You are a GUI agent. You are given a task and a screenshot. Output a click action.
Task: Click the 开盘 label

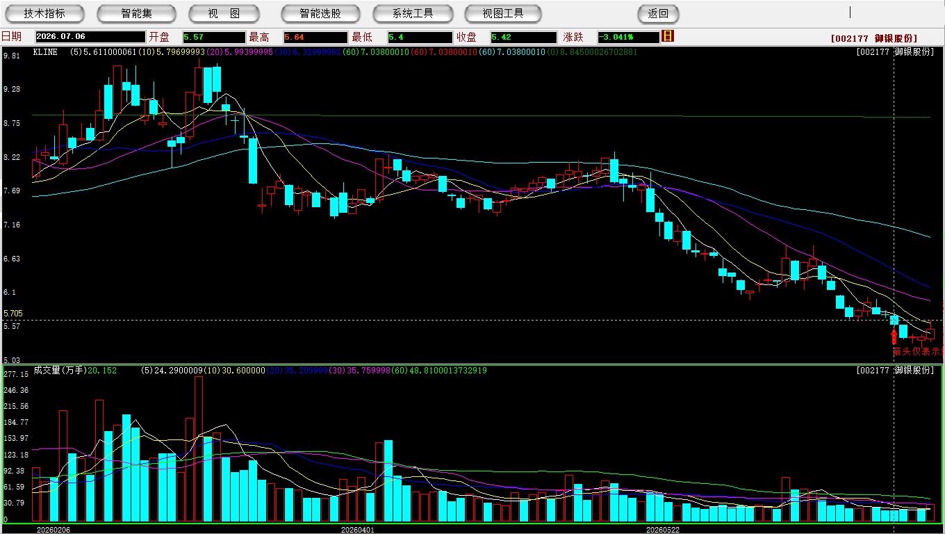coord(159,37)
